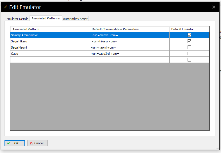221x153 pixels.
Task: Confirm changes with the OK button
Action: [x=15, y=143]
